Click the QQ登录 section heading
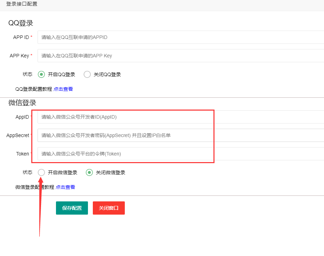 [x=21, y=23]
